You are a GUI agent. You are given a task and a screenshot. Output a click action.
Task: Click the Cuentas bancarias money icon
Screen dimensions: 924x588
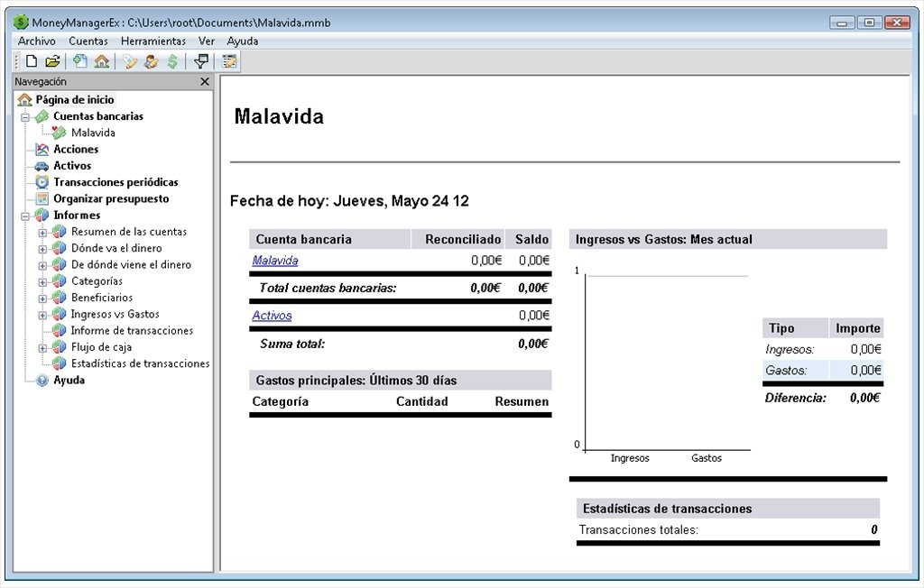[42, 116]
